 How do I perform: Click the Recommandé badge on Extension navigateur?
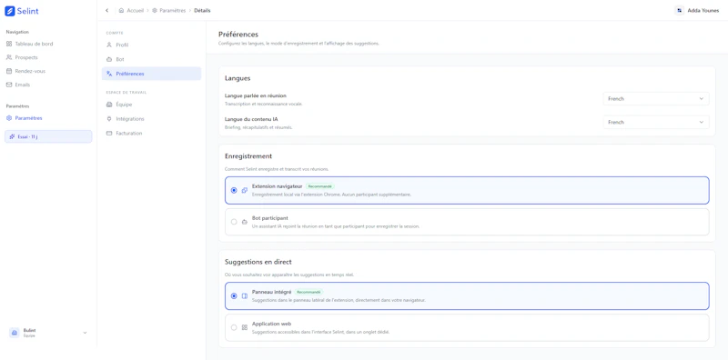pos(320,186)
